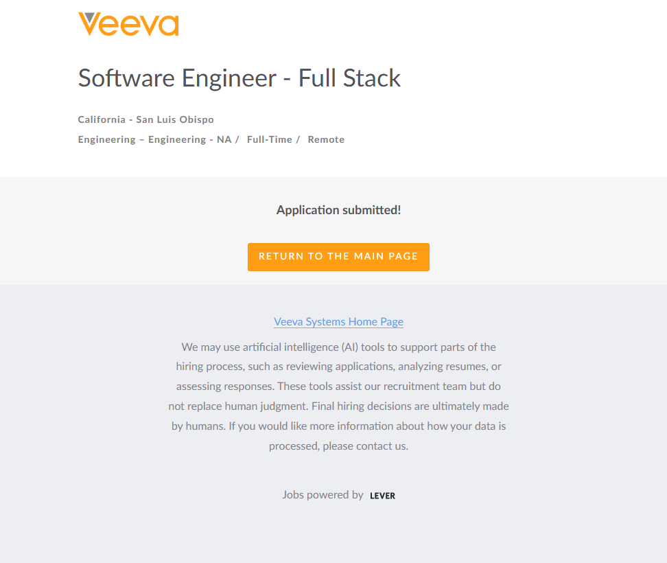
Task: Click the Application submitted! confirmation message
Action: point(338,210)
